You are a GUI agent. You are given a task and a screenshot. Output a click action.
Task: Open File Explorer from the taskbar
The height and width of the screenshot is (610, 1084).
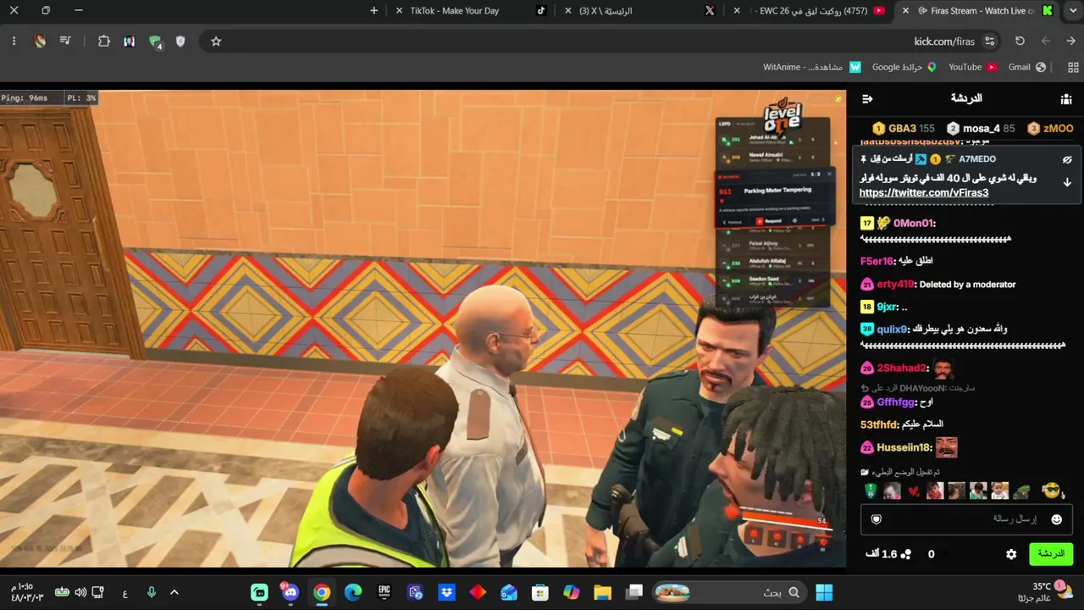[602, 592]
